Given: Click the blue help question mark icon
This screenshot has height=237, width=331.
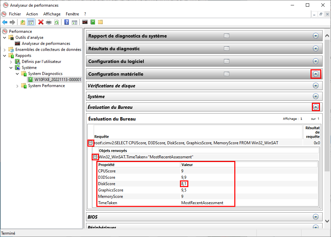Looking at the screenshot, I should [x=66, y=22].
